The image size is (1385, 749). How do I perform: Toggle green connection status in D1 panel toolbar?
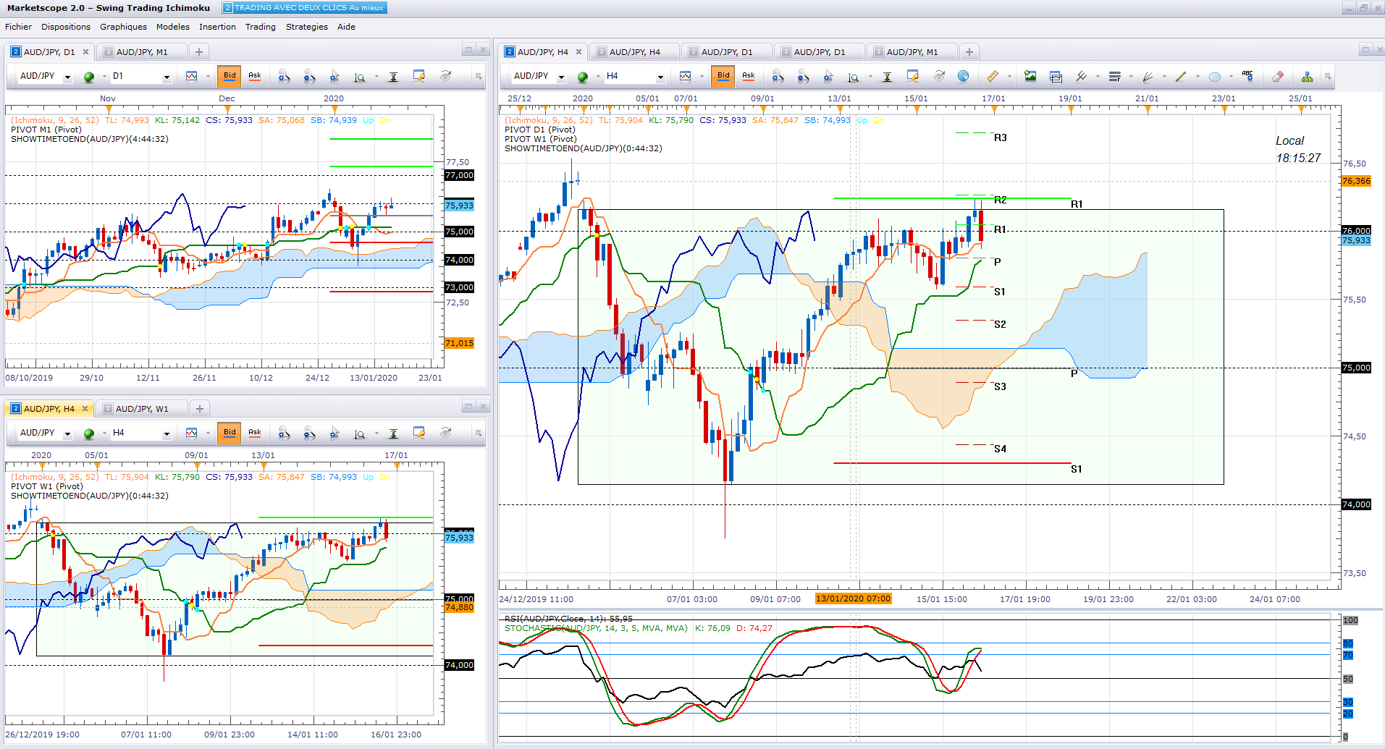click(89, 77)
